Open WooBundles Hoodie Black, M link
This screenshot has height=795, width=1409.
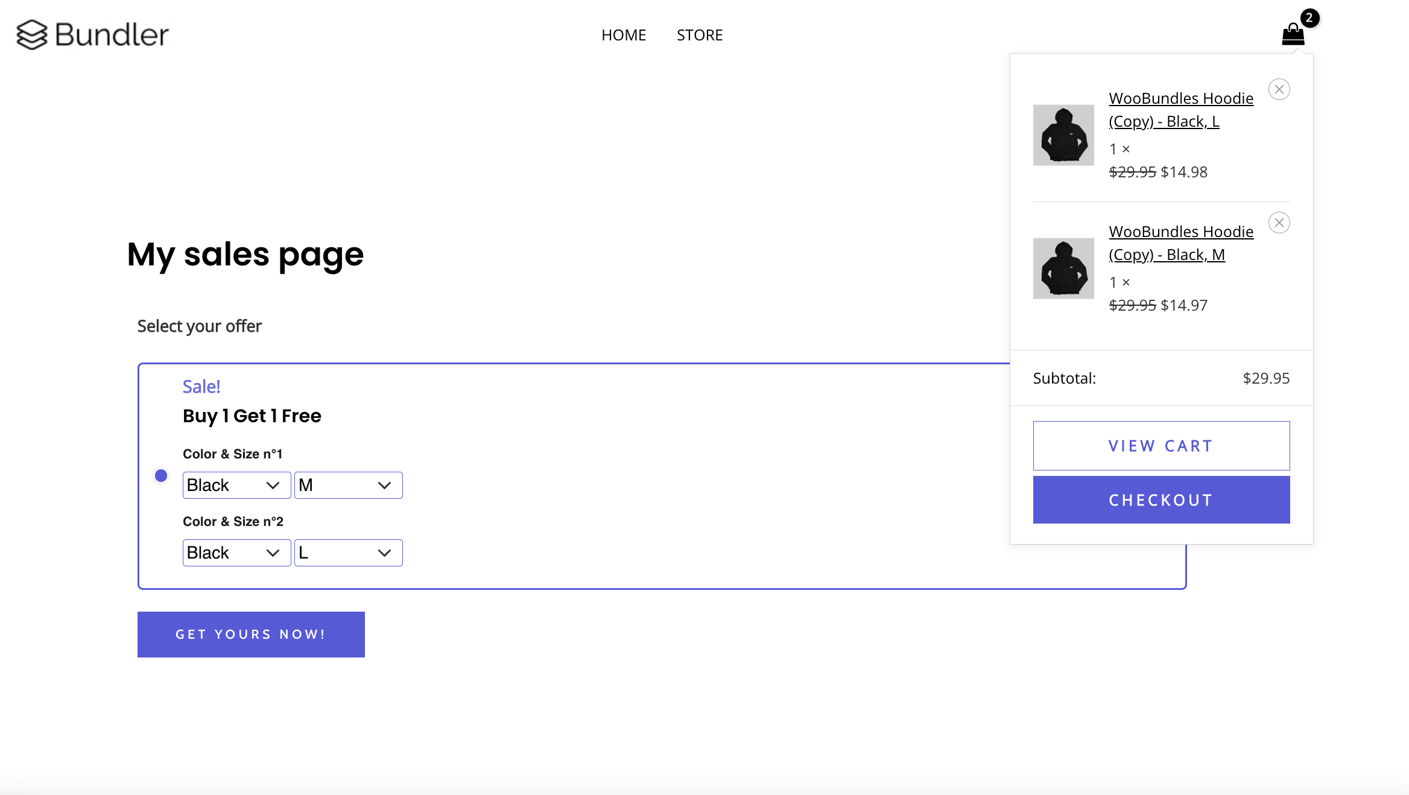coord(1180,243)
